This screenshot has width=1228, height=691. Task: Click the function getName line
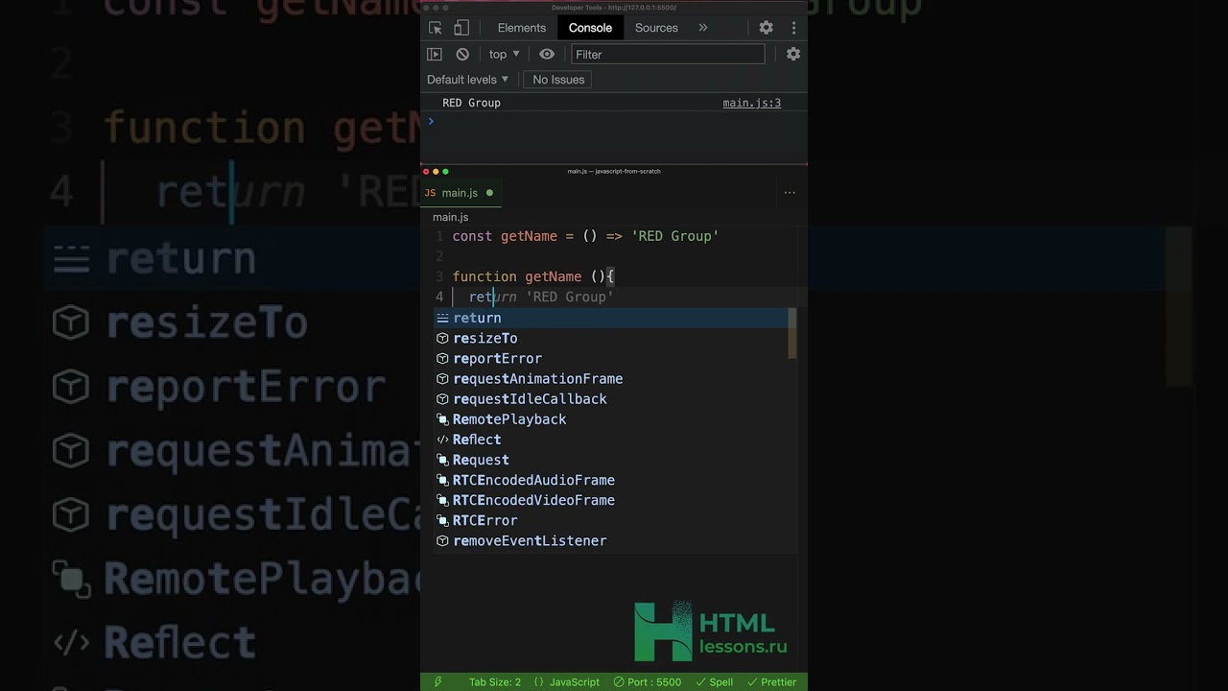[532, 276]
